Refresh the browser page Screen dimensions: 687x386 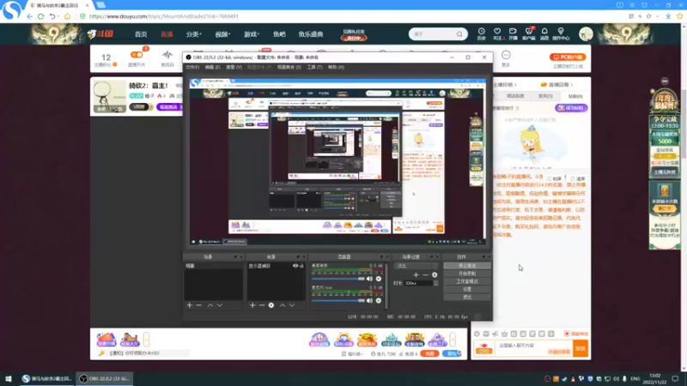point(40,16)
